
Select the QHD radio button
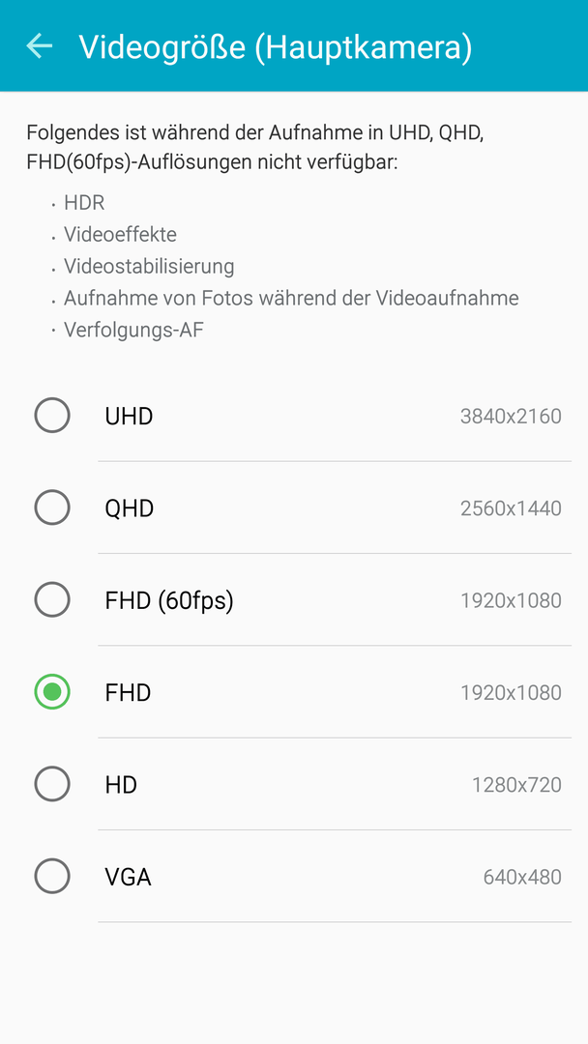(x=52, y=508)
